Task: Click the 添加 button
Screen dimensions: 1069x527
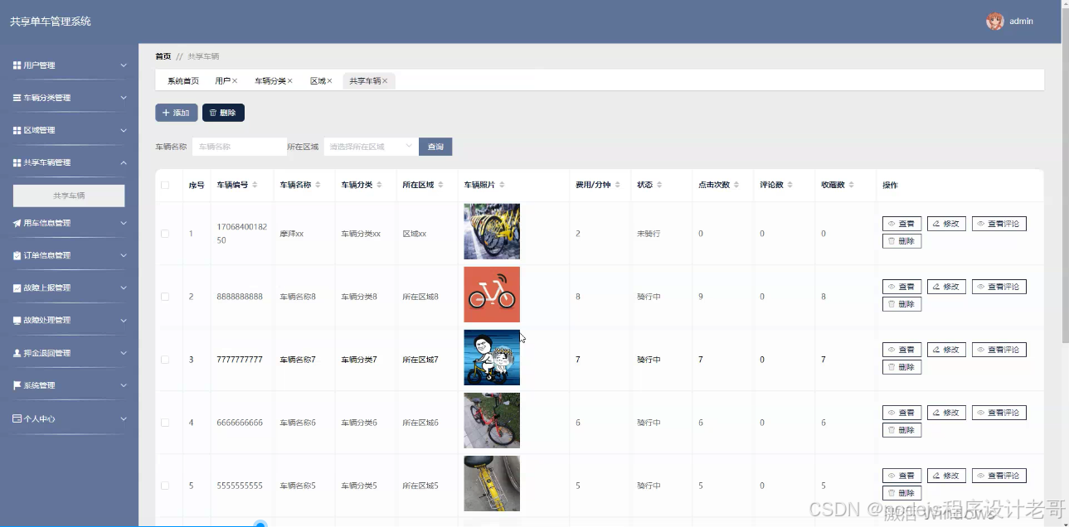Action: coord(176,113)
